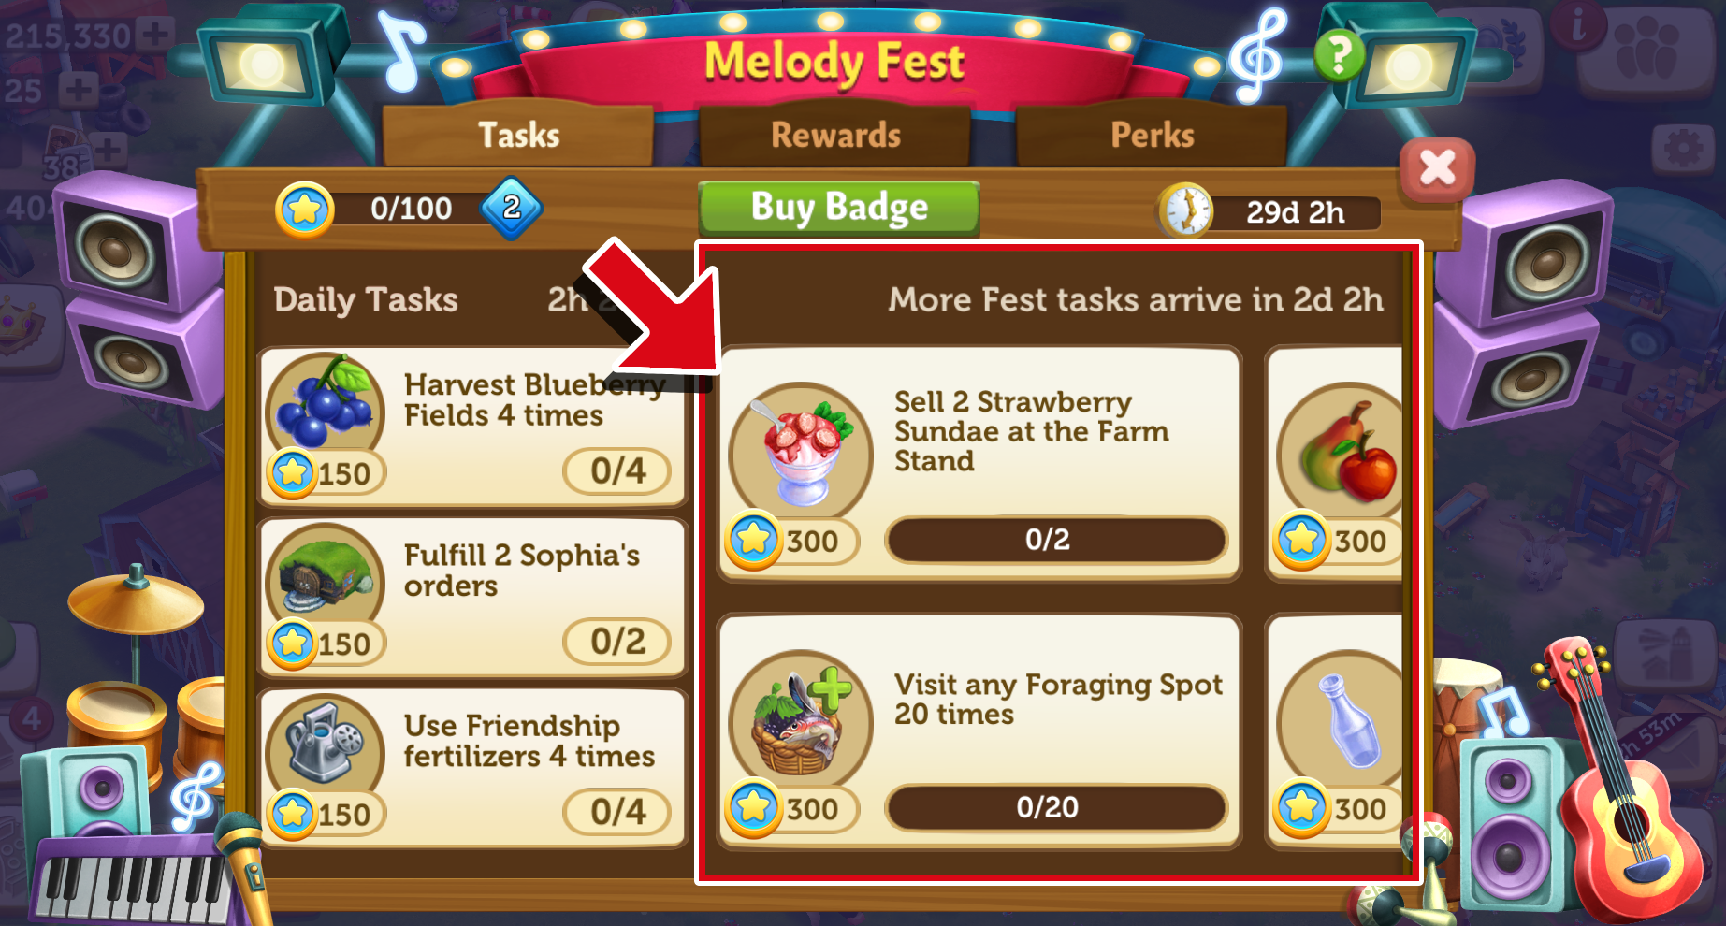Click the 0/2 Strawberry Sundae progress bar
1726x926 pixels.
coord(1056,540)
